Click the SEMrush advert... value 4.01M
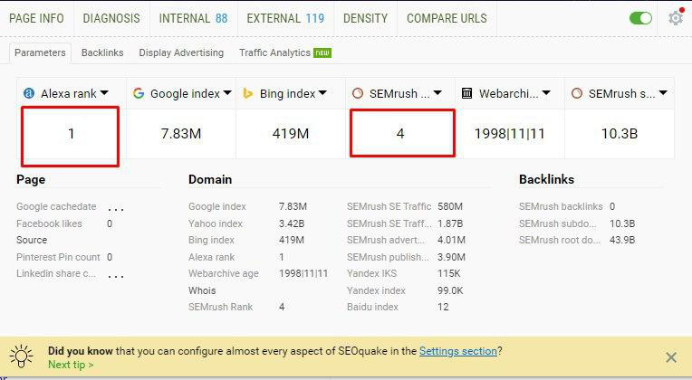Screen dimensions: 692x380 pyautogui.click(x=451, y=240)
